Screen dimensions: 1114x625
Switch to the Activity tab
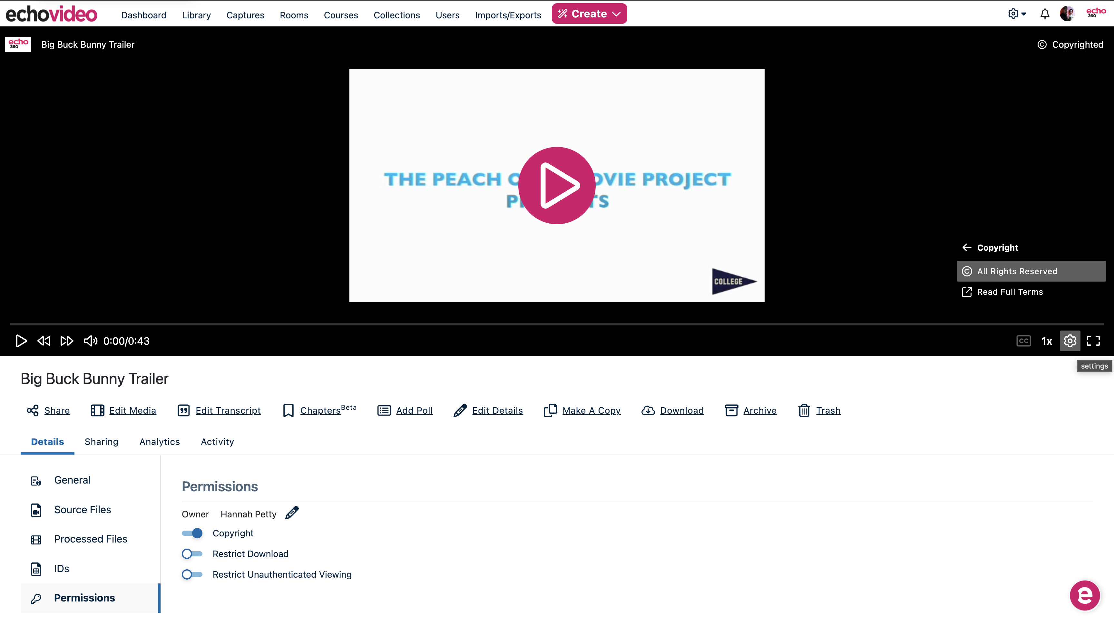tap(217, 442)
